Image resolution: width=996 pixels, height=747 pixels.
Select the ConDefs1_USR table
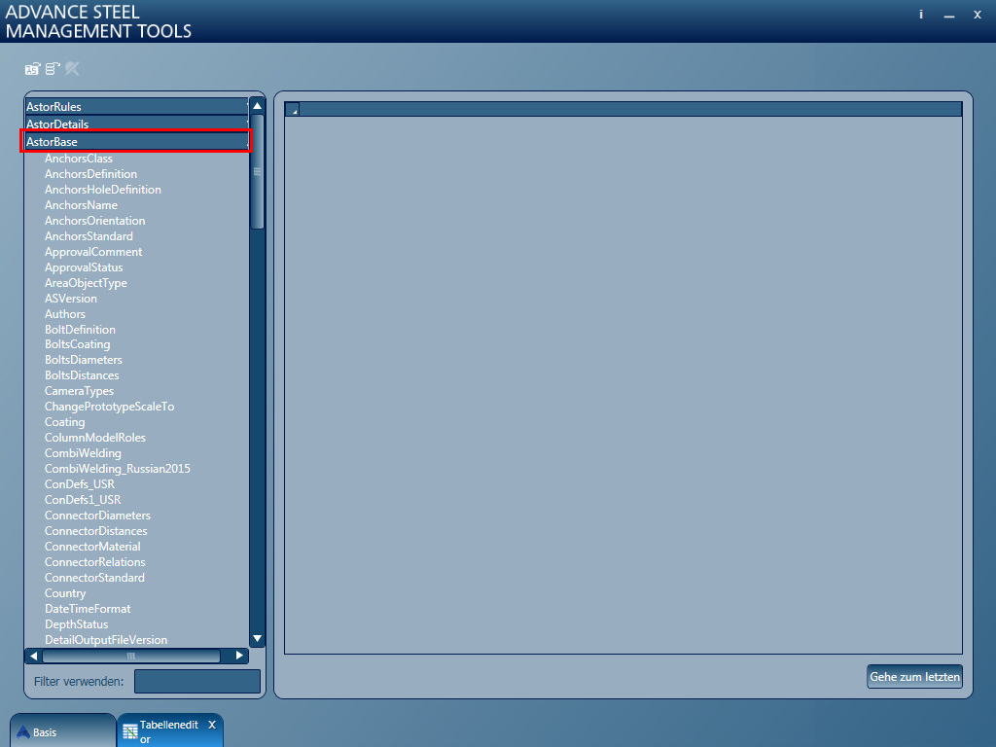point(83,500)
